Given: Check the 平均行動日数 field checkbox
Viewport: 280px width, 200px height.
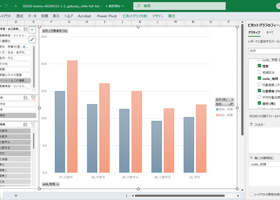Looking at the screenshot, I should 259,97.
